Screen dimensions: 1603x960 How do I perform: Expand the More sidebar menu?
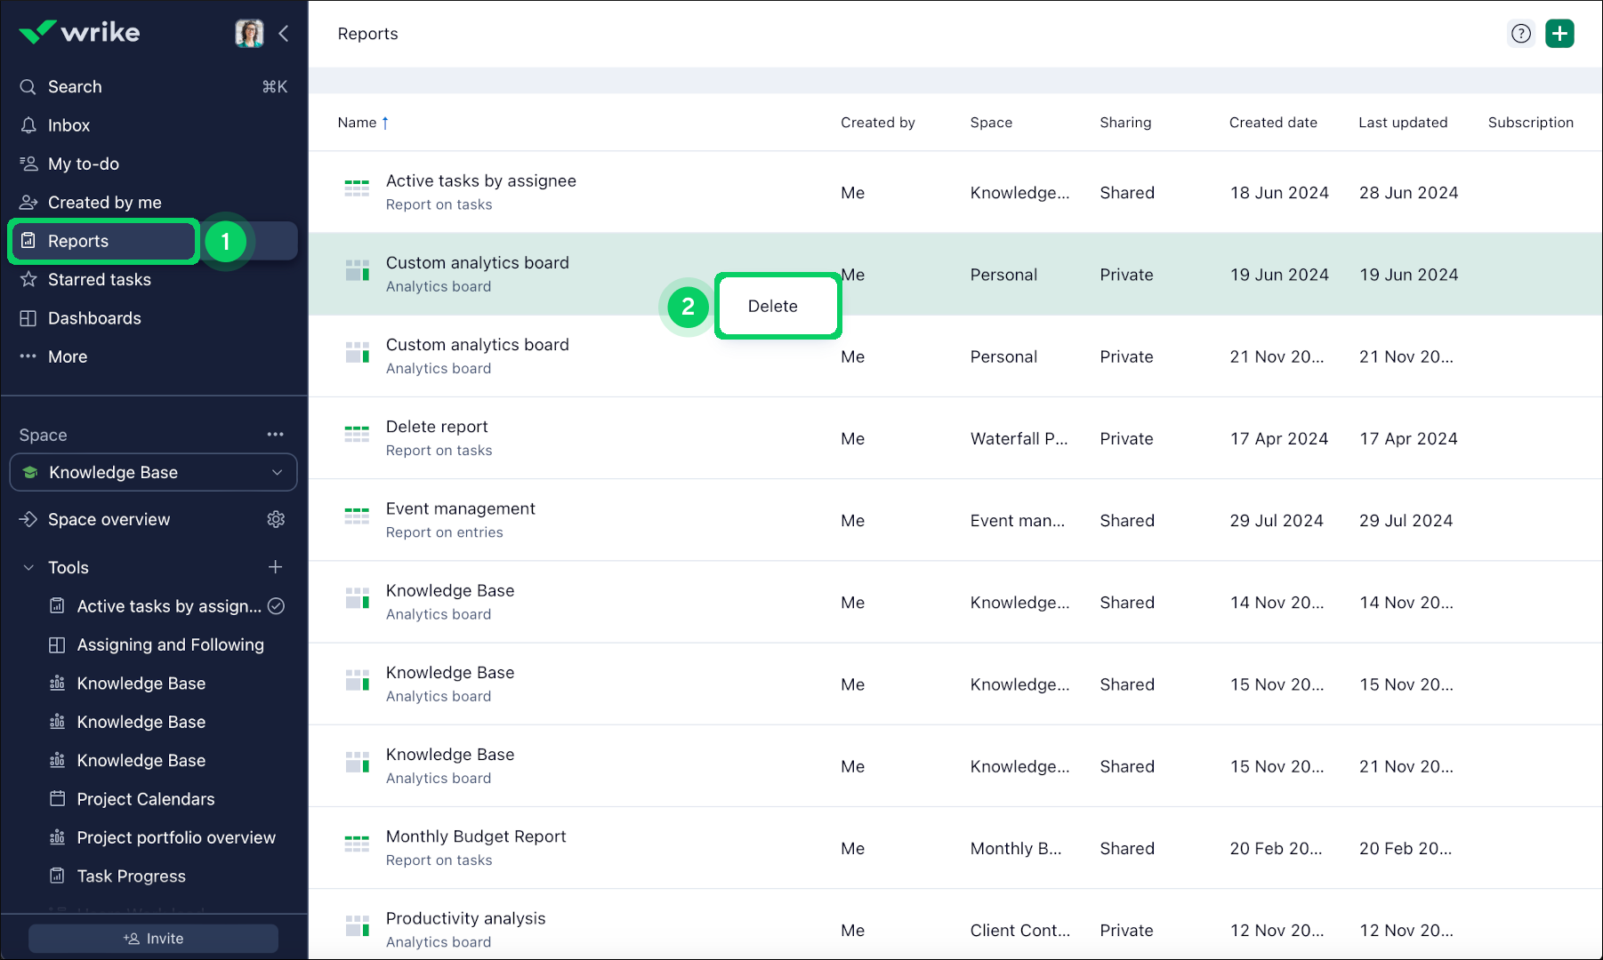(x=68, y=356)
